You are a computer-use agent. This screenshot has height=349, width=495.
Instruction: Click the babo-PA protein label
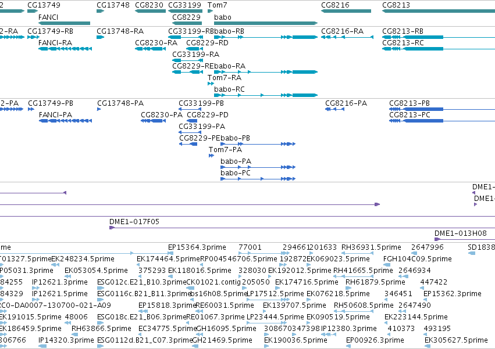click(x=236, y=161)
